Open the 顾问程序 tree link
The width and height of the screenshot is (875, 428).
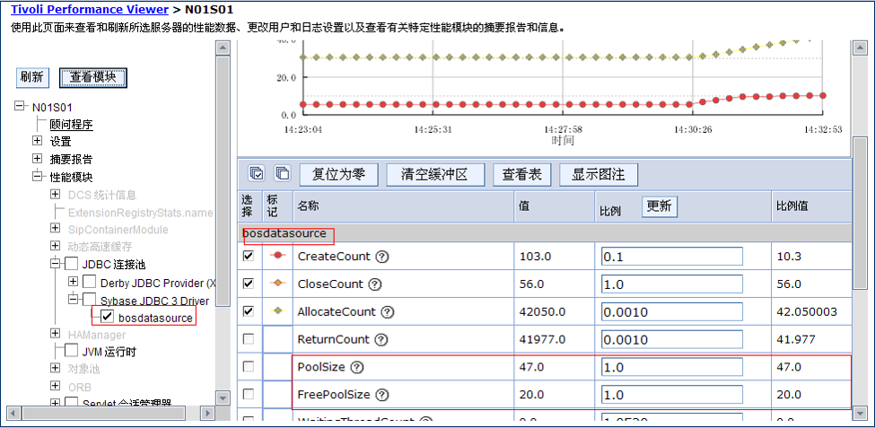click(x=72, y=125)
